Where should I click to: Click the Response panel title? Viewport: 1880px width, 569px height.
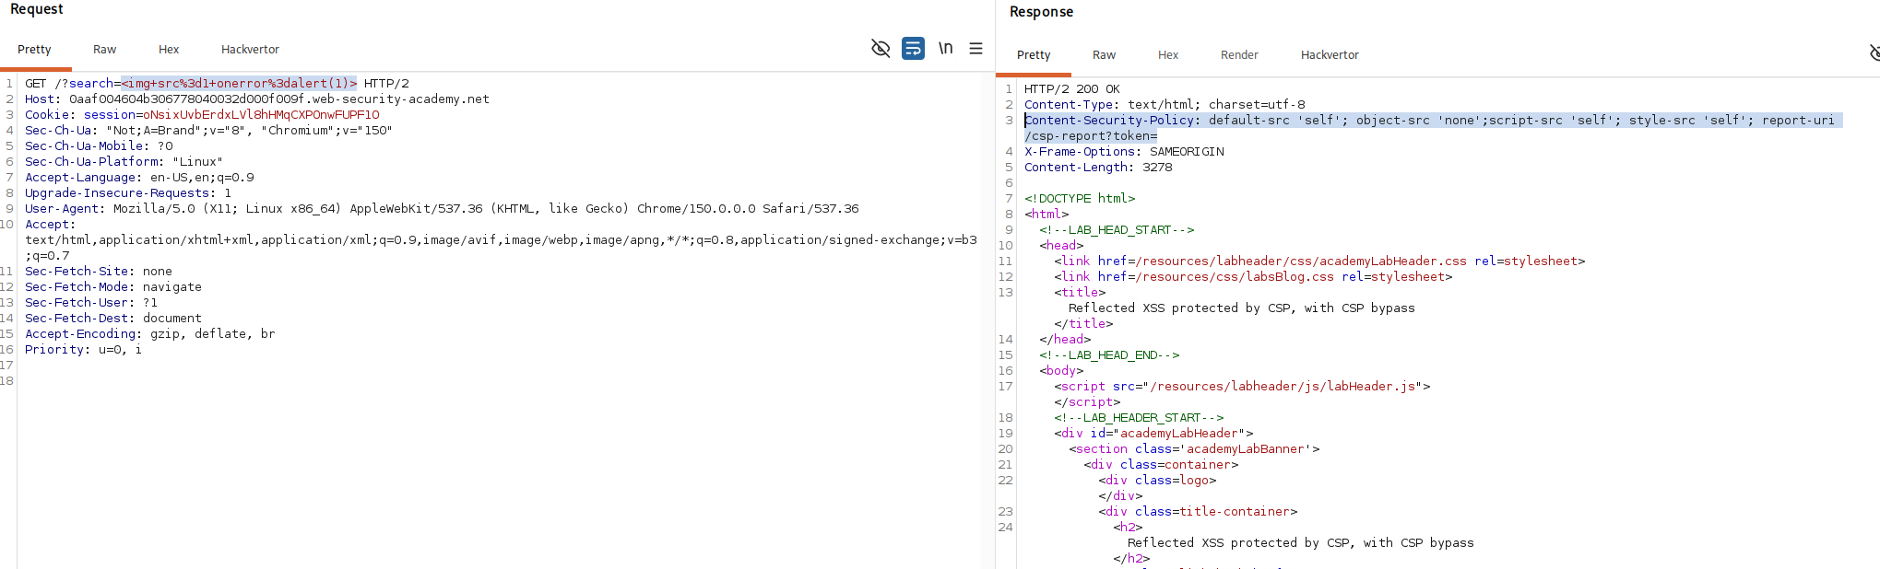tap(1041, 12)
